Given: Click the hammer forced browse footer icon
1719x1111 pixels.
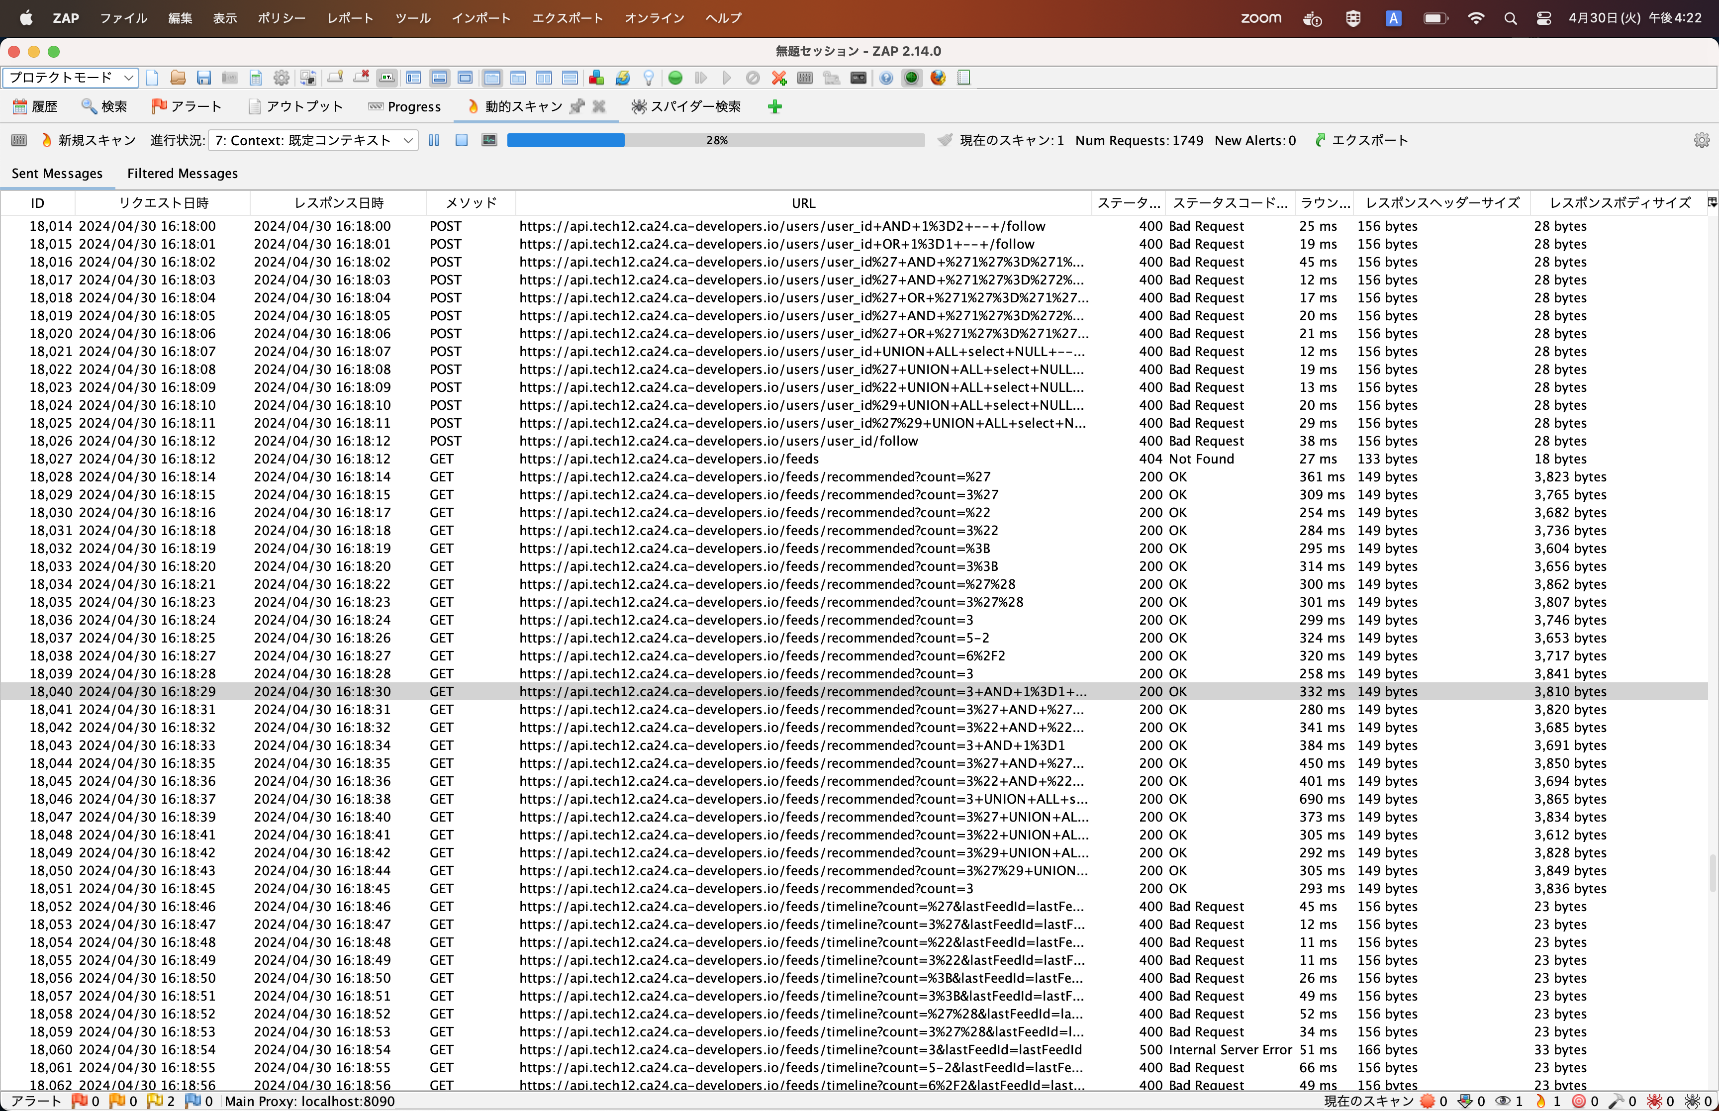Looking at the screenshot, I should pyautogui.click(x=1617, y=1101).
